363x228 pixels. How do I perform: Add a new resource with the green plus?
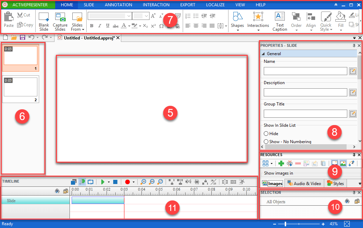pyautogui.click(x=281, y=163)
